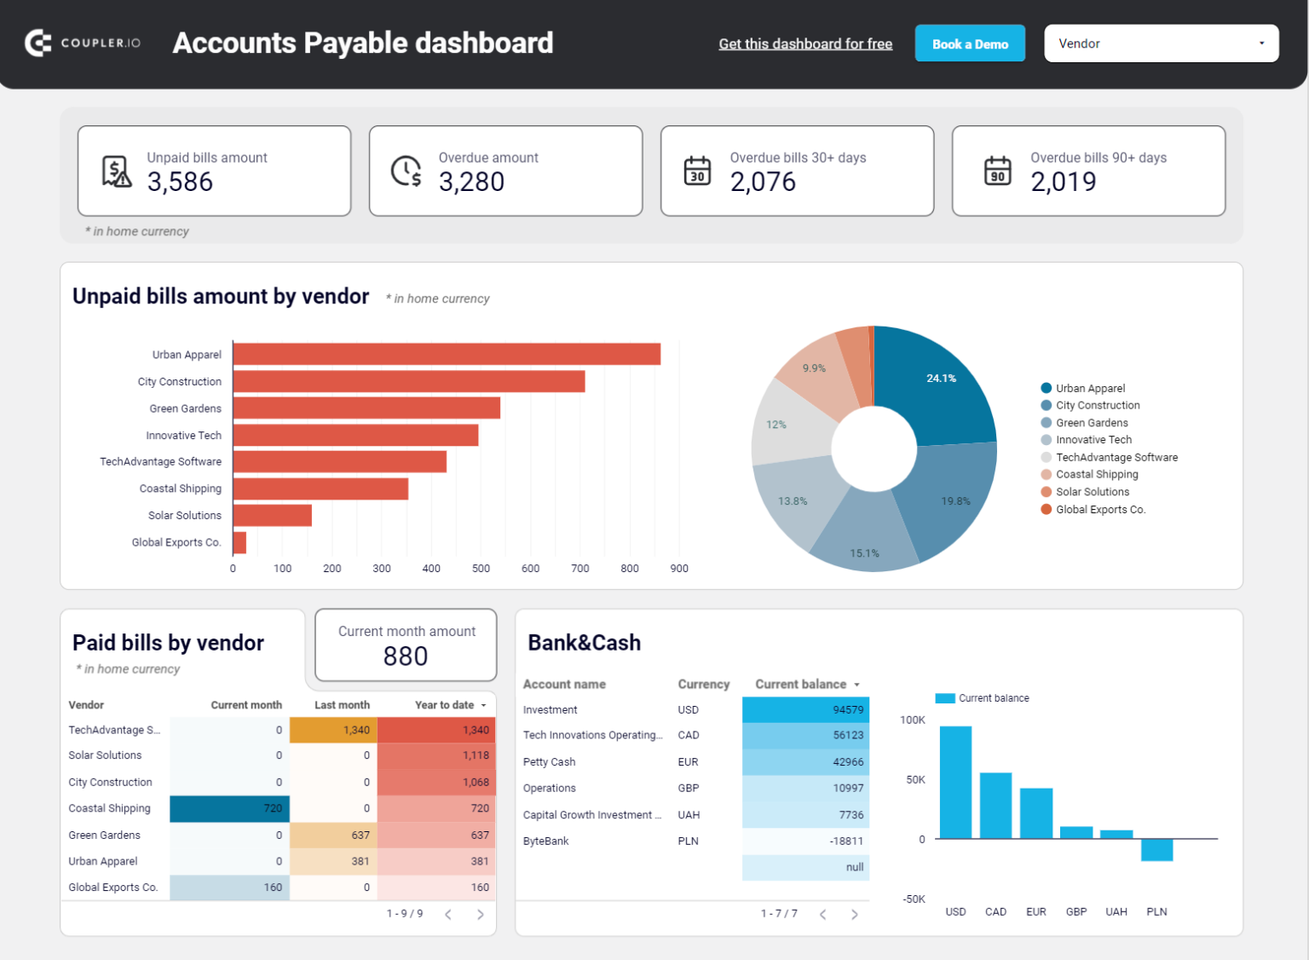The width and height of the screenshot is (1309, 960).
Task: Click the Get this dashboard for free link
Action: tap(805, 43)
